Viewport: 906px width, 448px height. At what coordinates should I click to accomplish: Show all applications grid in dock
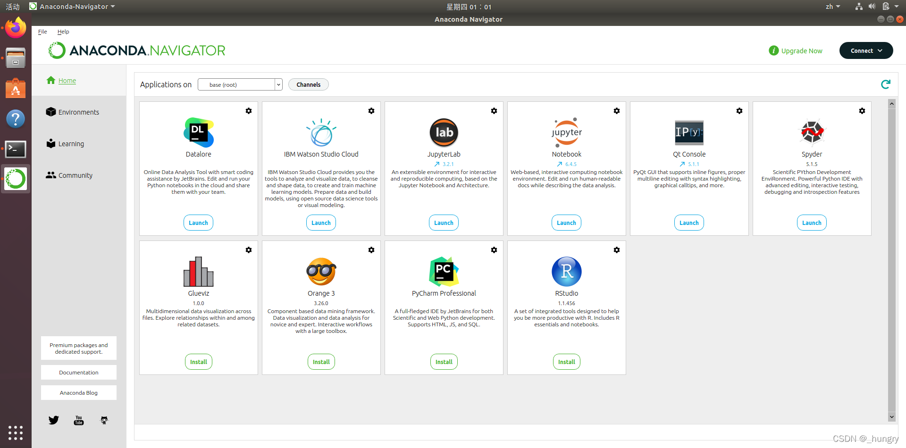(16, 433)
